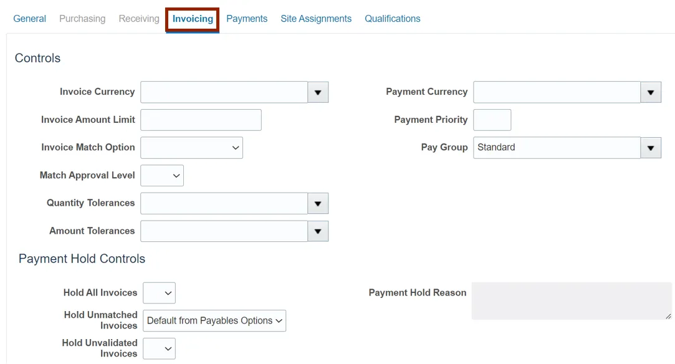Open the Pay Group dropdown arrow
The height and width of the screenshot is (364, 675).
tap(651, 148)
